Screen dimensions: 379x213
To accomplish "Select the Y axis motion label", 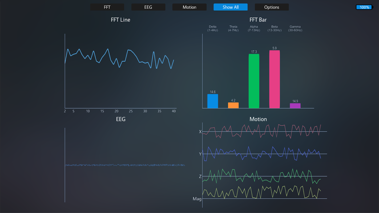I will pos(200,154).
